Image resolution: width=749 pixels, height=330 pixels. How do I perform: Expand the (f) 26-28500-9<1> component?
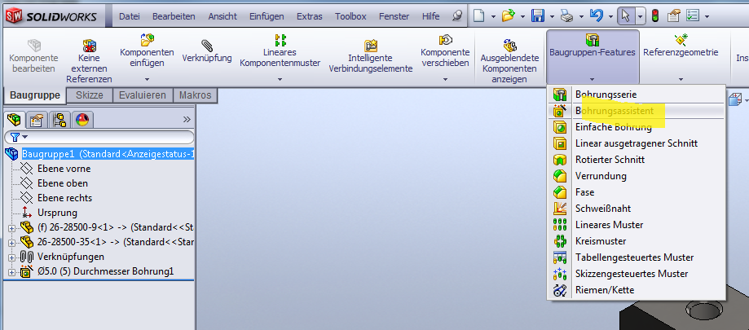click(11, 228)
